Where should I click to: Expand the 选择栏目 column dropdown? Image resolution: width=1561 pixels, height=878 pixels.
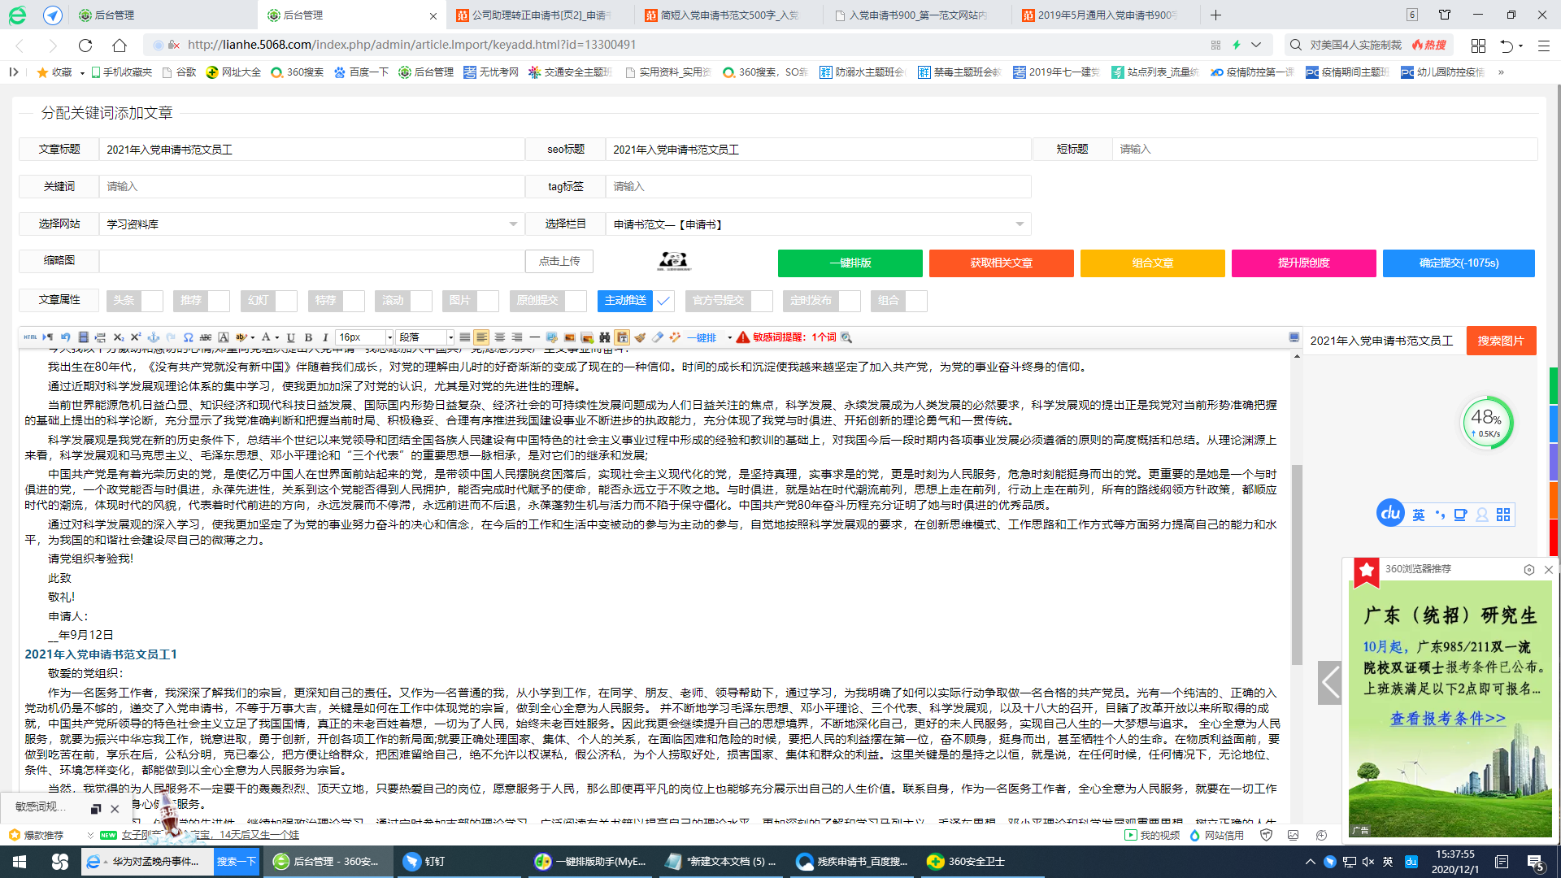click(1020, 224)
